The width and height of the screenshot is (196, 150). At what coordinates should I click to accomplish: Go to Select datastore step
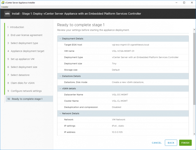coord(18,75)
